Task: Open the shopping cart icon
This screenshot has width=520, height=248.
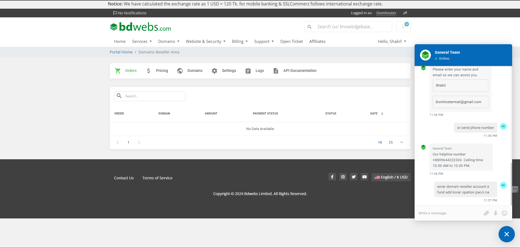Action: 403,27
